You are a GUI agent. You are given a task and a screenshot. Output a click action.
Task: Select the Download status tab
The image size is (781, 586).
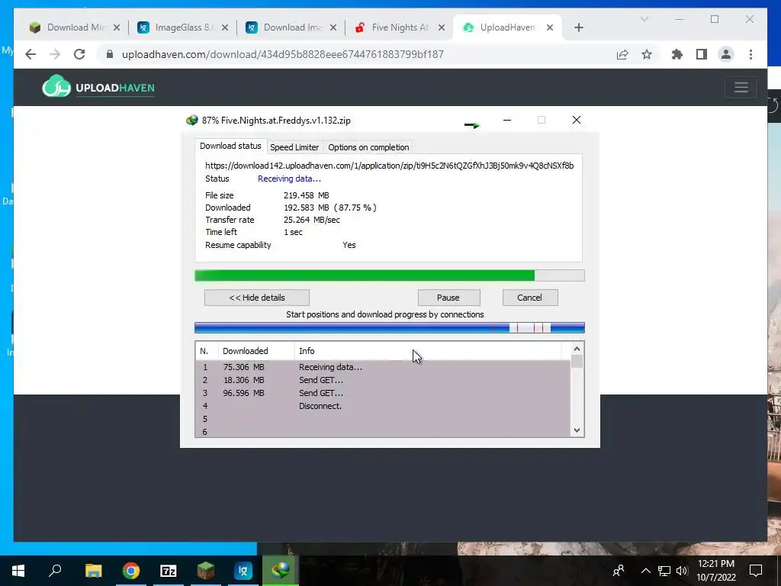point(230,146)
